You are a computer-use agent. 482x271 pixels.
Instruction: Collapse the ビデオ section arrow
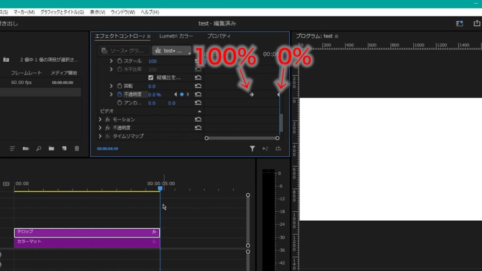200,111
